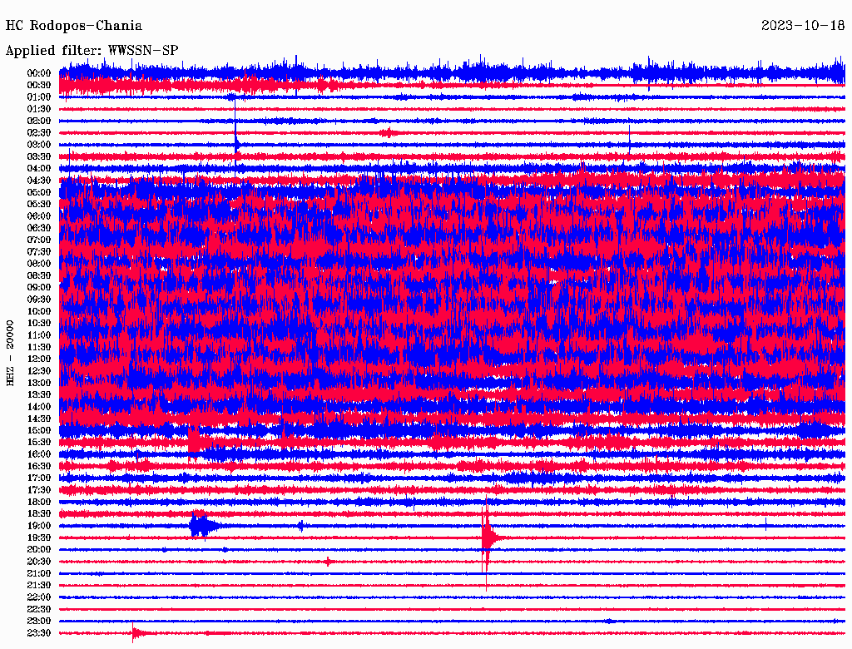Click the '20:30' time label
This screenshot has width=852, height=649.
pos(39,562)
